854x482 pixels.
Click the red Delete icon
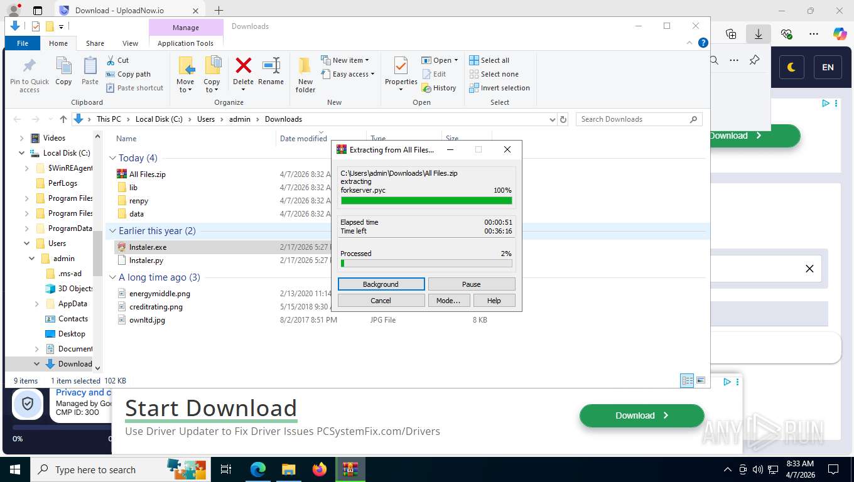(243, 65)
